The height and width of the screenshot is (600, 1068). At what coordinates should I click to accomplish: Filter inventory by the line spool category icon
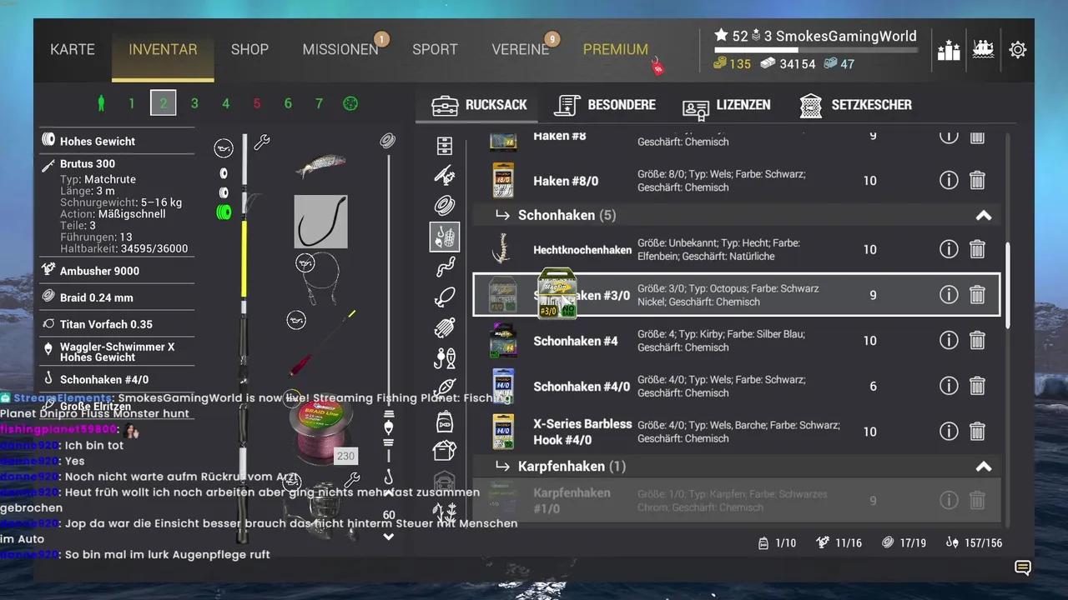click(445, 206)
